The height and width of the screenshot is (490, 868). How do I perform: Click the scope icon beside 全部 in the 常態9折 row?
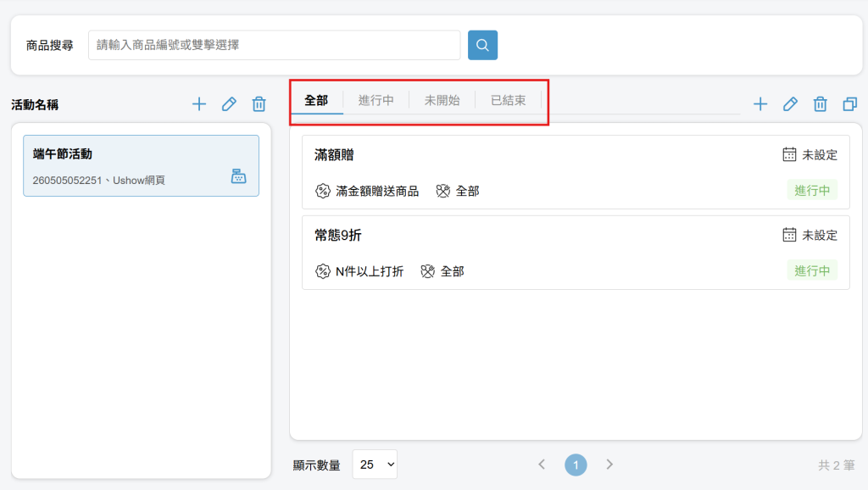point(427,271)
